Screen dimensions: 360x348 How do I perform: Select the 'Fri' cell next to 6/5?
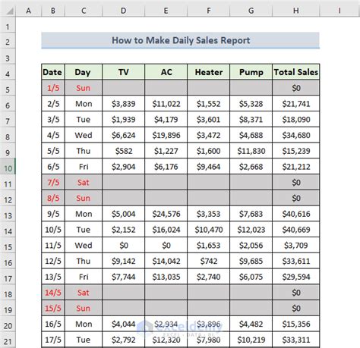coord(84,167)
